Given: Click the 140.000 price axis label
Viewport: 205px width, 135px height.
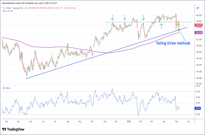Looking at the screenshot, I should (199, 78).
